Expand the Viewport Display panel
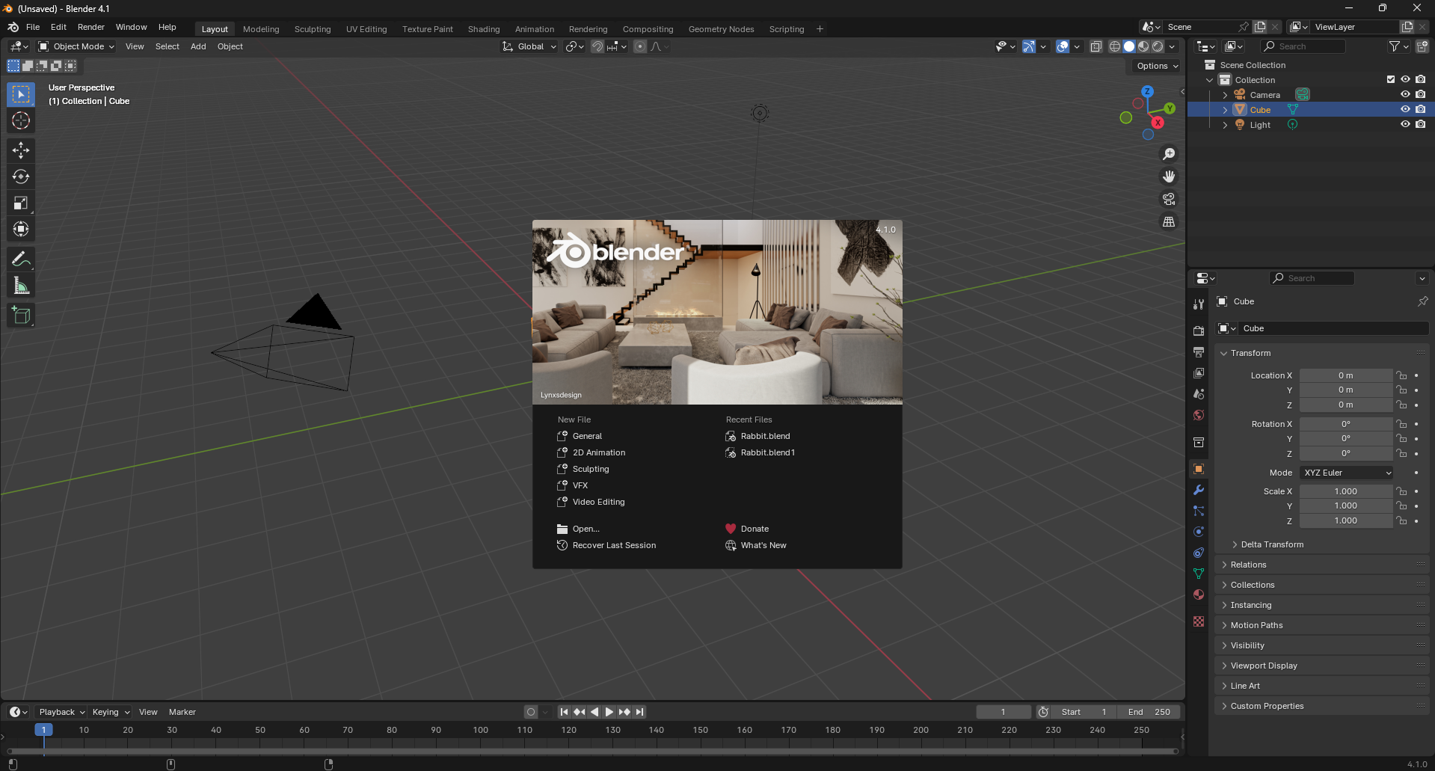This screenshot has height=771, width=1435. pos(1323,666)
